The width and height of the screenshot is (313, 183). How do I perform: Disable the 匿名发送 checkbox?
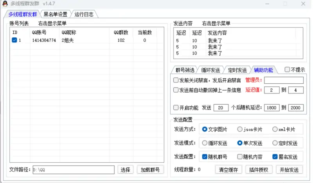click(x=275, y=157)
